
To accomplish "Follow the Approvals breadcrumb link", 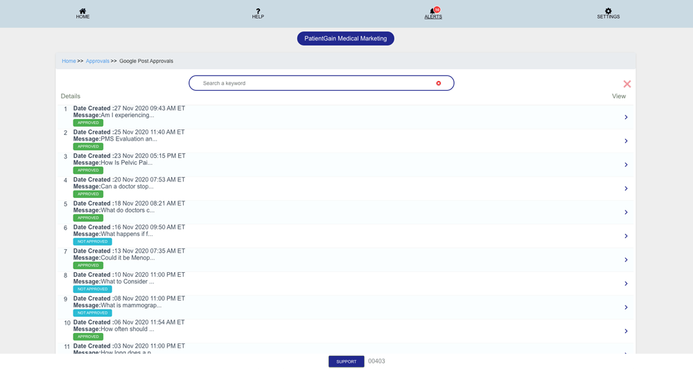I will point(97,61).
